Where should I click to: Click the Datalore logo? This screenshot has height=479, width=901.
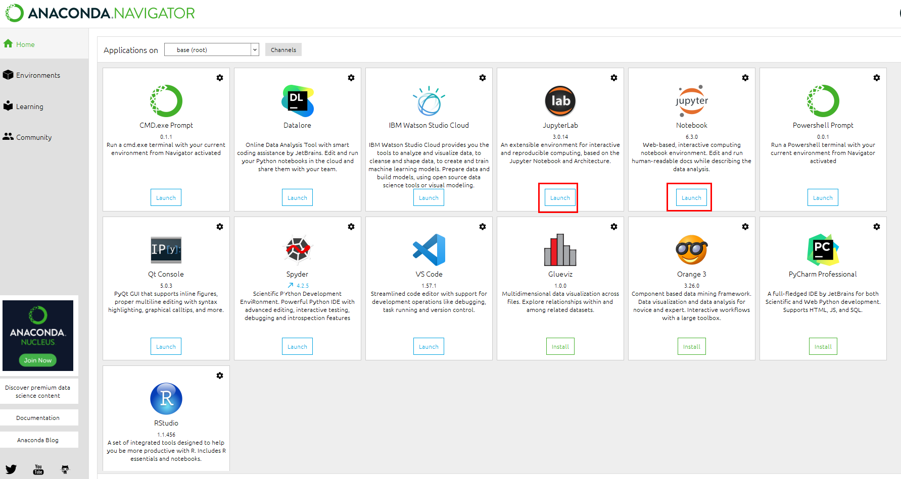(298, 101)
